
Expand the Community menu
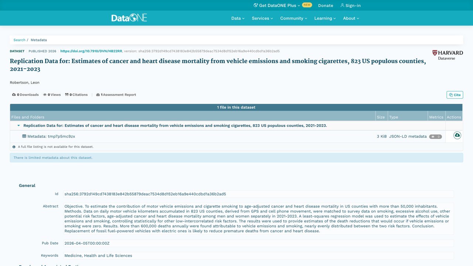click(293, 18)
